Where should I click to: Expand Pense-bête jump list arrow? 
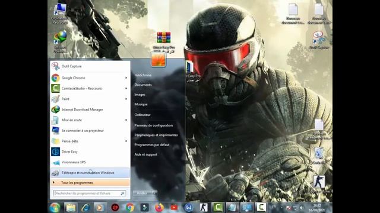pos(126,141)
